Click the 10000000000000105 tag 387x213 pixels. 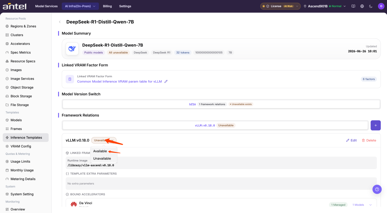(209, 52)
